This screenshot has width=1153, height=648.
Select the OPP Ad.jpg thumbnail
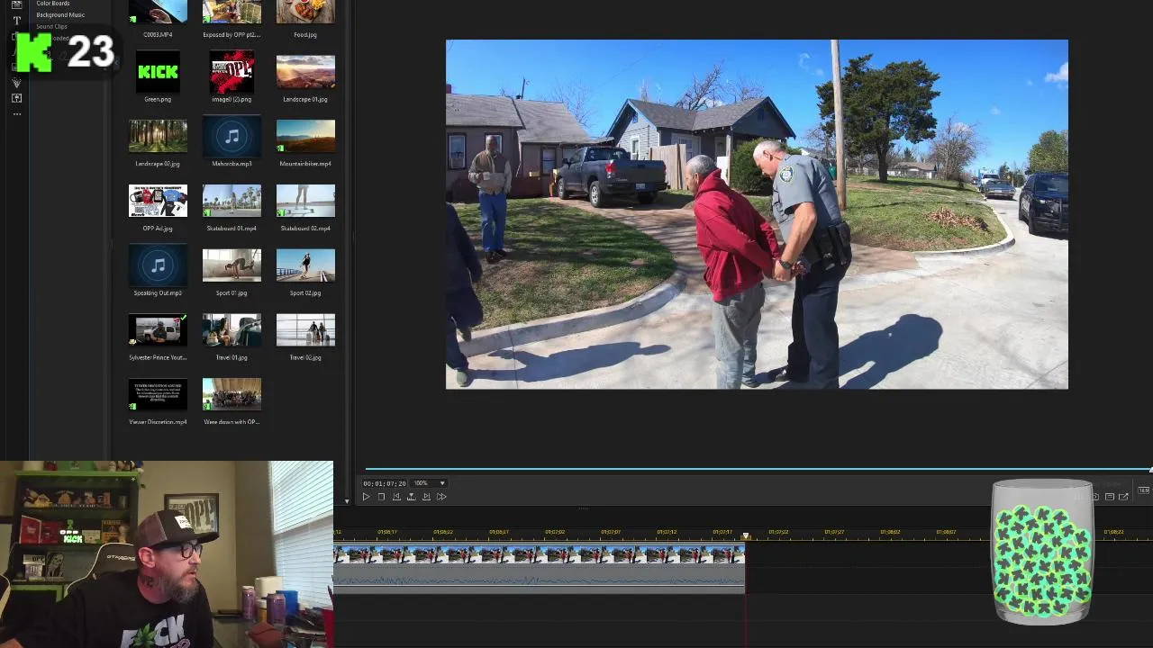coord(158,202)
